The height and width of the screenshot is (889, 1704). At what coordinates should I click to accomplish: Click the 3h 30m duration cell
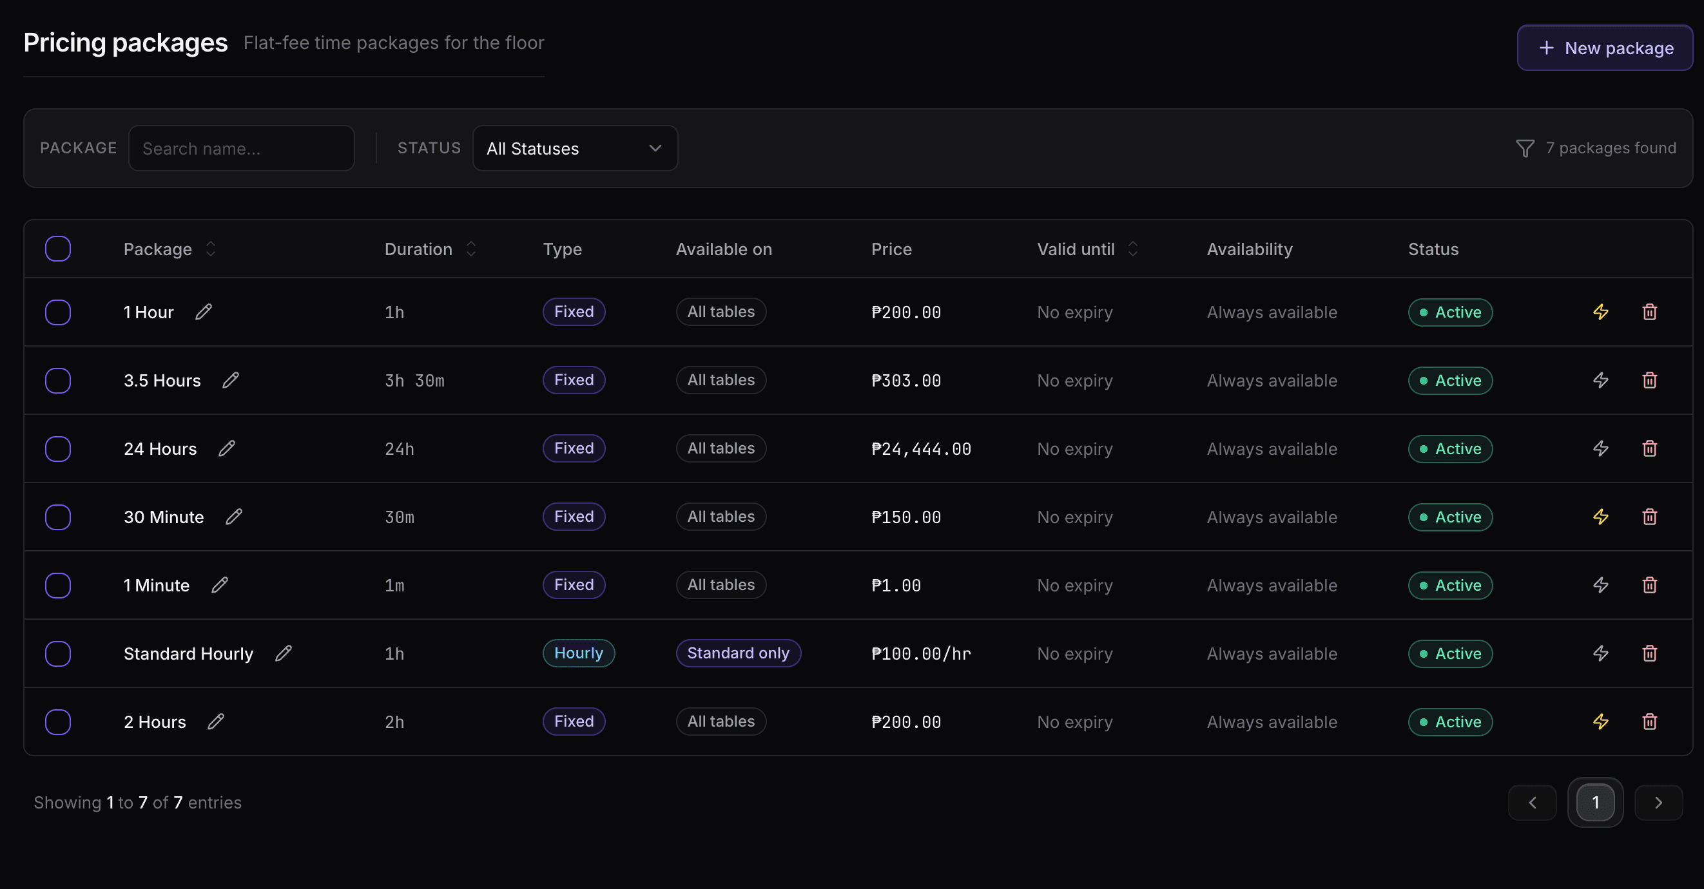(x=415, y=381)
